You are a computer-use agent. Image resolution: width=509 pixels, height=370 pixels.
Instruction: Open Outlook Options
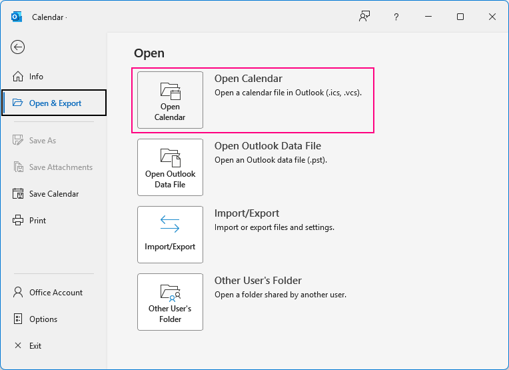(x=53, y=319)
